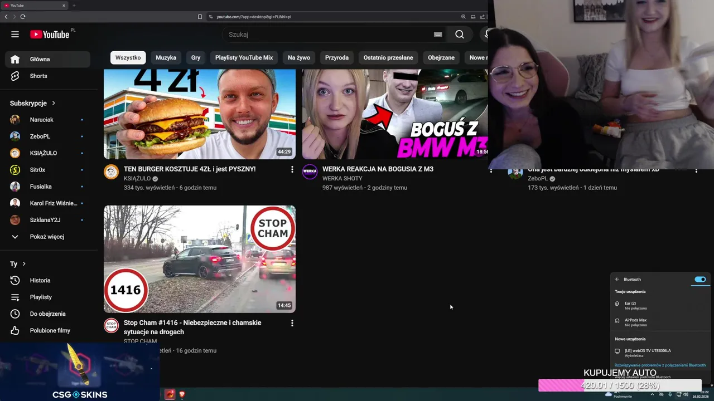This screenshot has height=401, width=714.
Task: Open Historia in the sidebar
Action: pyautogui.click(x=47, y=280)
